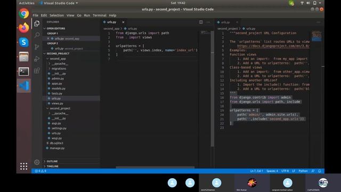
Task: Open admin.py in the file tree
Action: [58, 78]
